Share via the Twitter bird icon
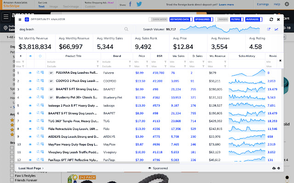This screenshot has width=294, height=183. (x=140, y=4)
